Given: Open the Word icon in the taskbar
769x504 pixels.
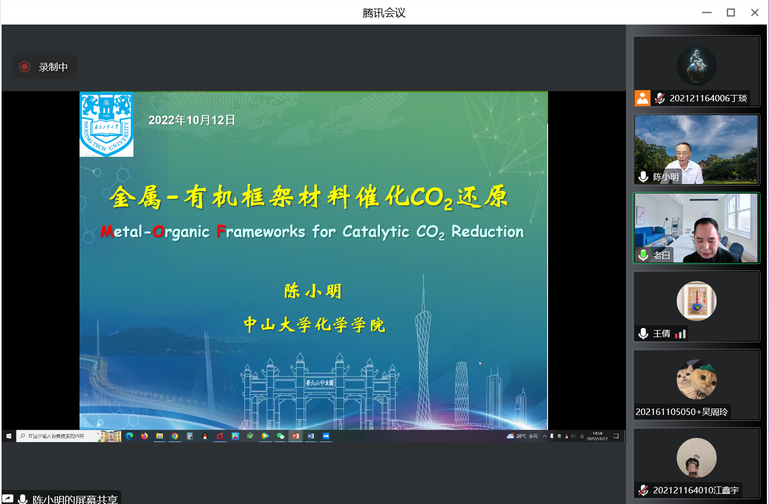Looking at the screenshot, I should coord(311,436).
